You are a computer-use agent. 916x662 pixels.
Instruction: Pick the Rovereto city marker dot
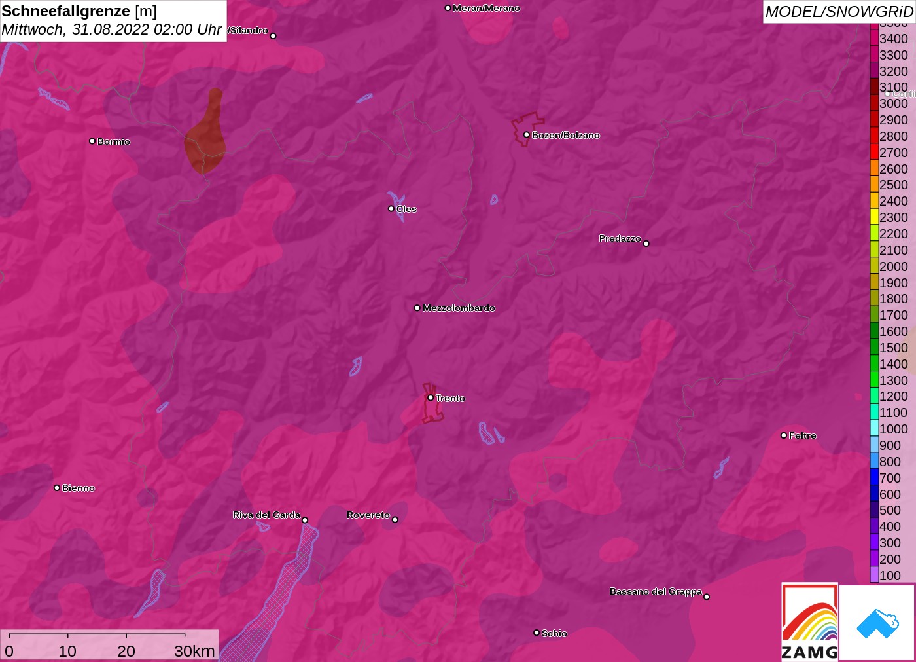pyautogui.click(x=395, y=520)
